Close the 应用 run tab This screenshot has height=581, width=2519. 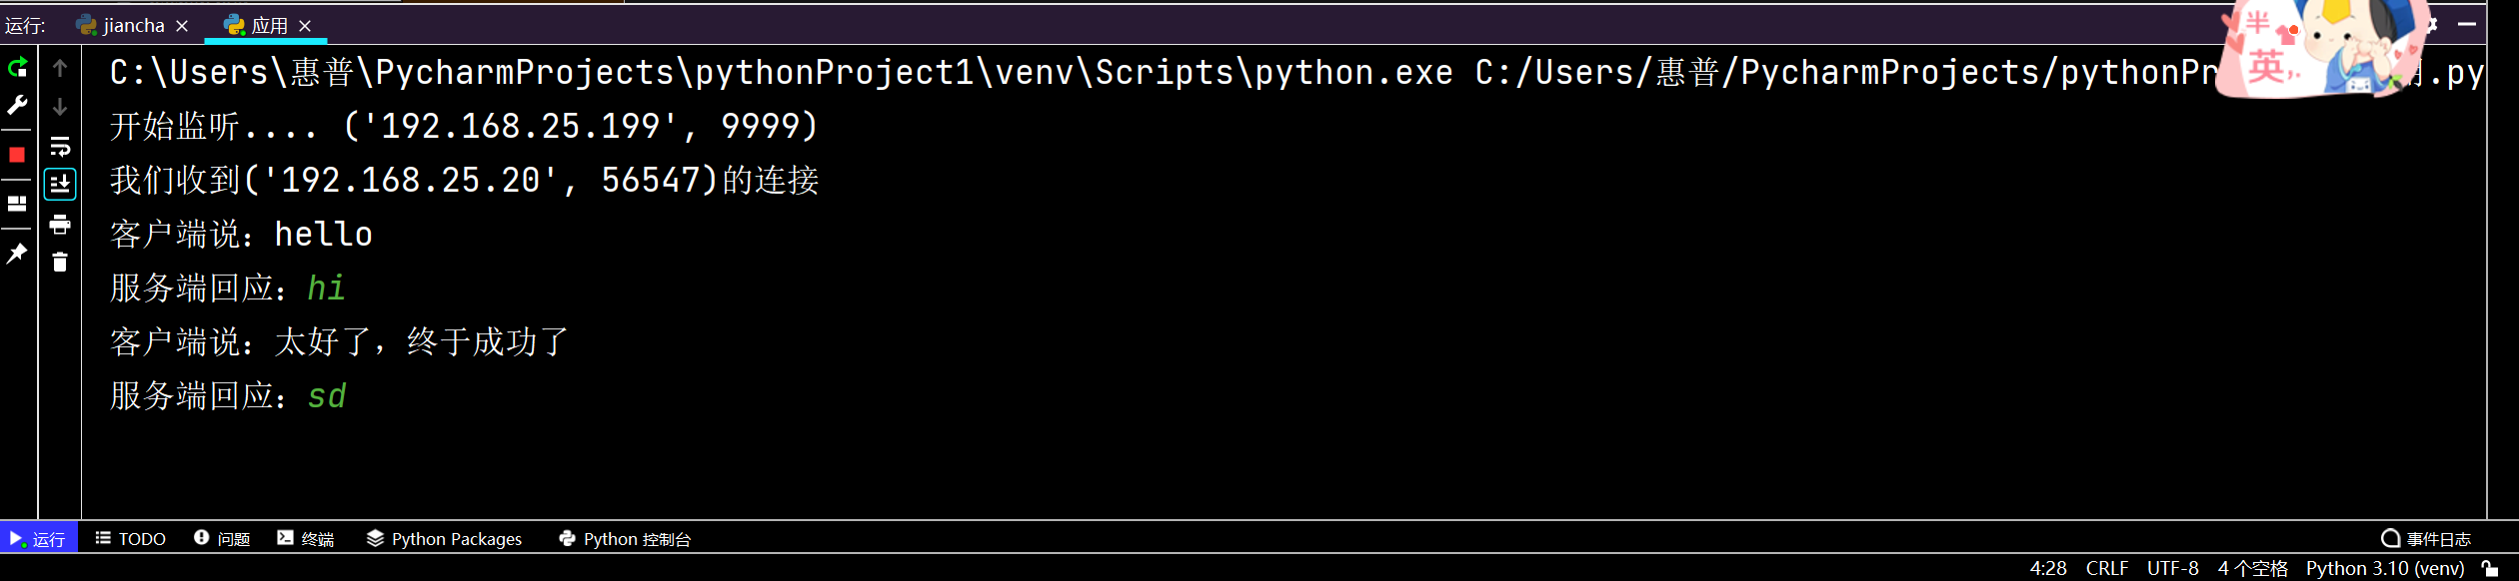click(305, 26)
